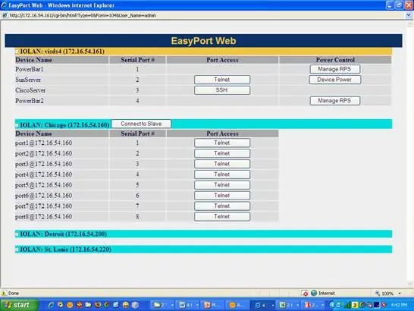Screen dimensions: 414x311
Task: Collapse the IOLAN visds4 section
Action: [17, 52]
